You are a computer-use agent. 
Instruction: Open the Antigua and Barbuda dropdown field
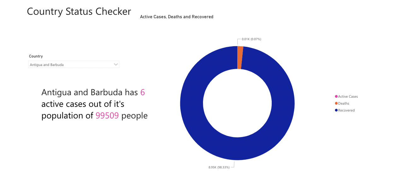point(74,64)
